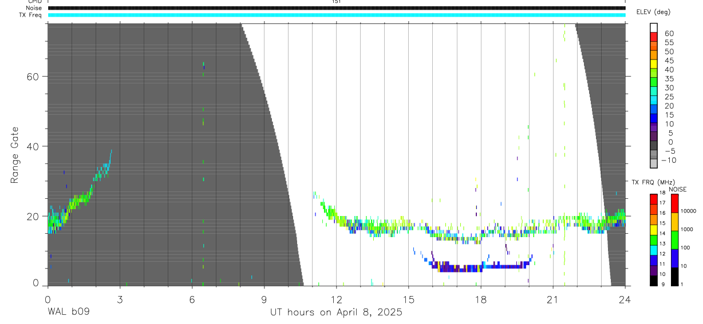The width and height of the screenshot is (703, 324).
Task: Click the black Noise strip above the plot
Action: (337, 8)
